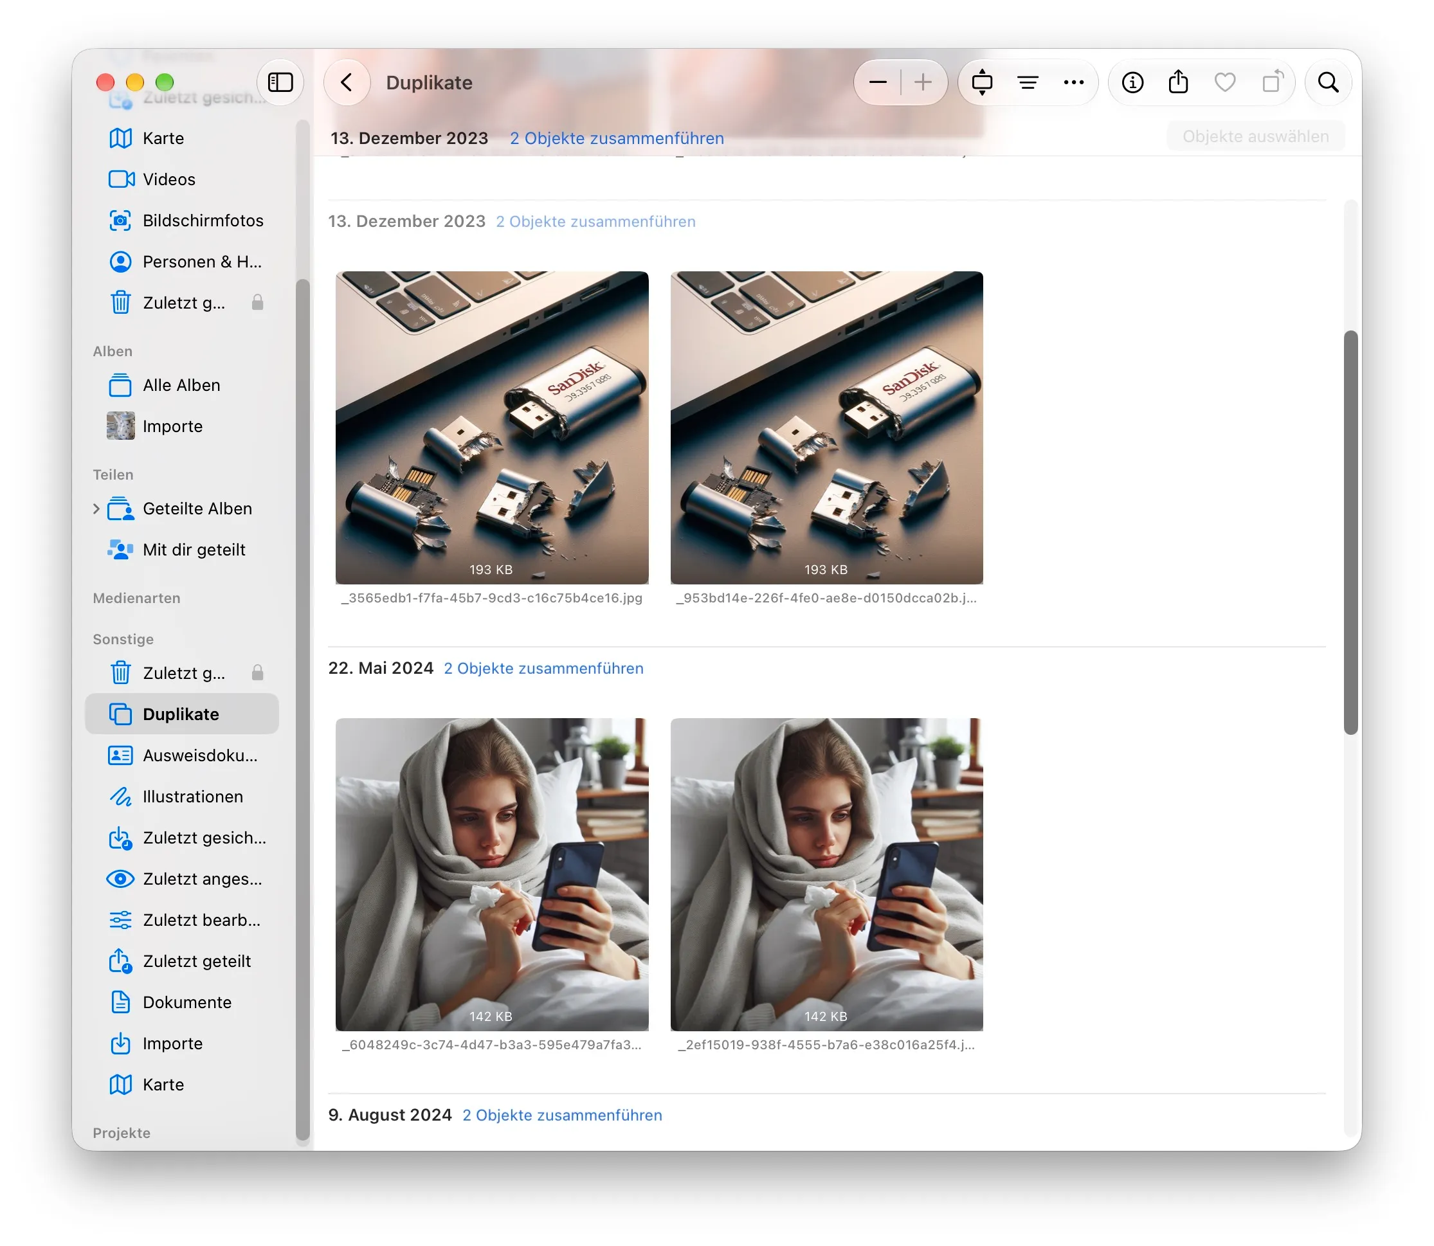1434x1246 pixels.
Task: Select thumbnail named _2ef15019-938f-4555
Action: coord(826,874)
